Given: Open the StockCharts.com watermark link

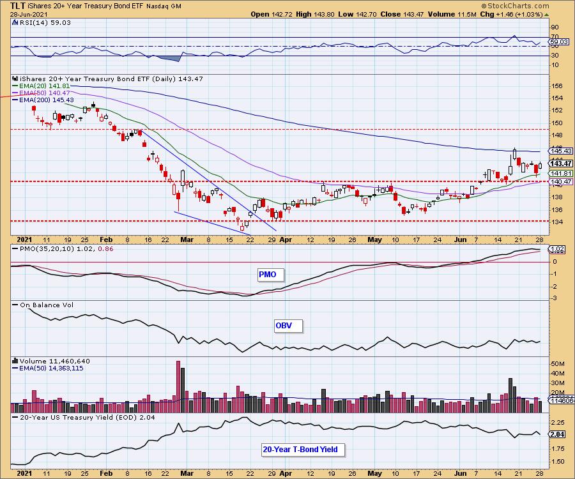Looking at the screenshot, I should click(x=515, y=6).
